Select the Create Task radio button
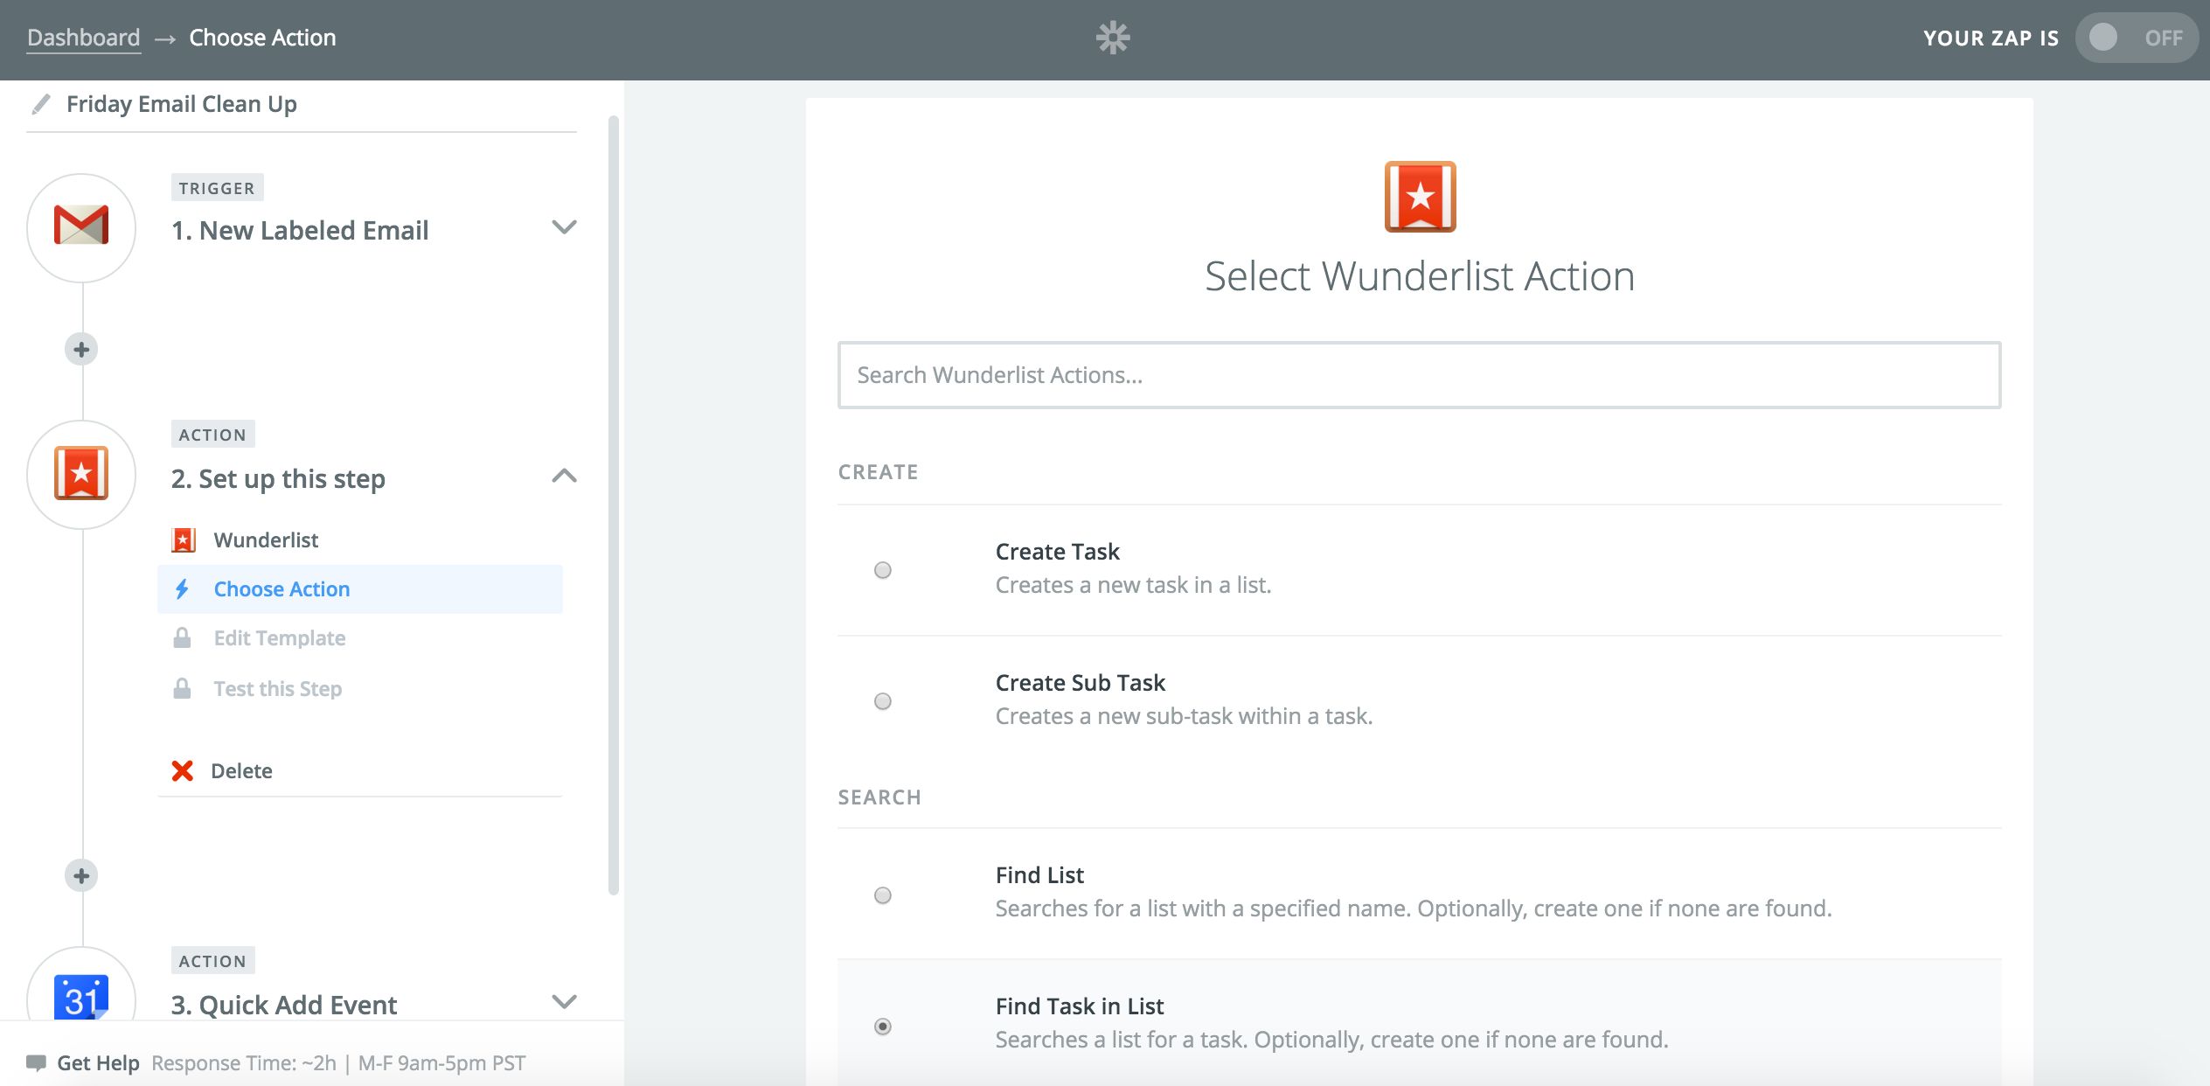 (x=883, y=570)
